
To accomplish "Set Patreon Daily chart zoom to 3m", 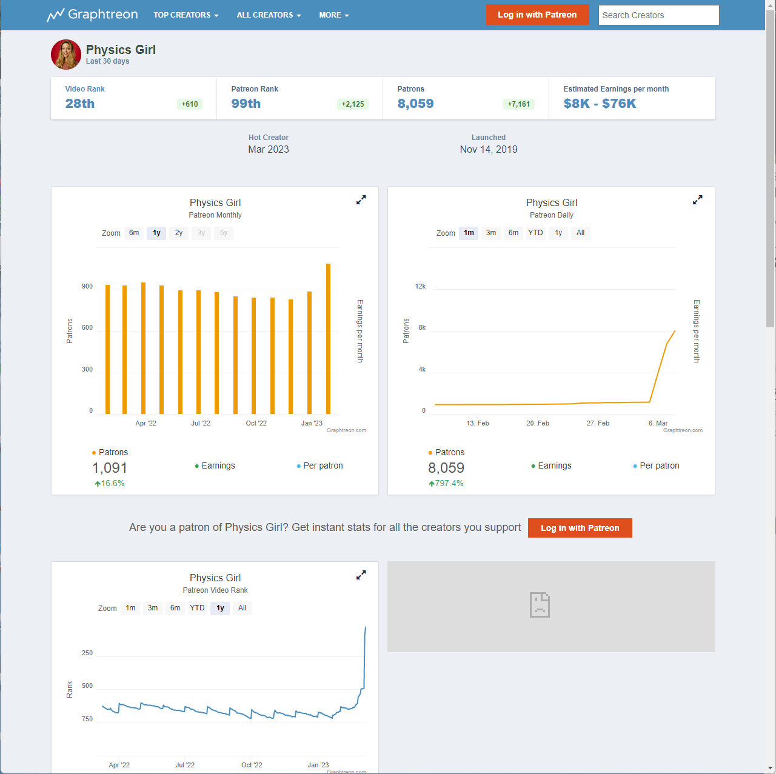I will (x=491, y=233).
